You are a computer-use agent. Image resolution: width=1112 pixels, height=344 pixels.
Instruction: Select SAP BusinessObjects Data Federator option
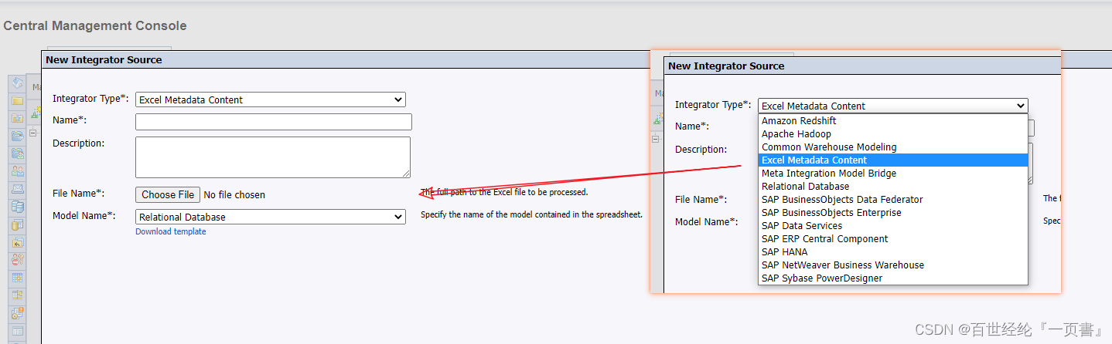(893, 200)
